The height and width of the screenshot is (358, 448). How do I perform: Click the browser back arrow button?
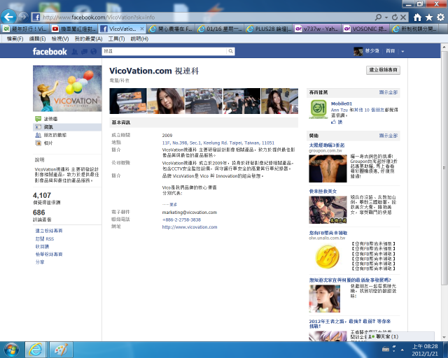[x=8, y=17]
